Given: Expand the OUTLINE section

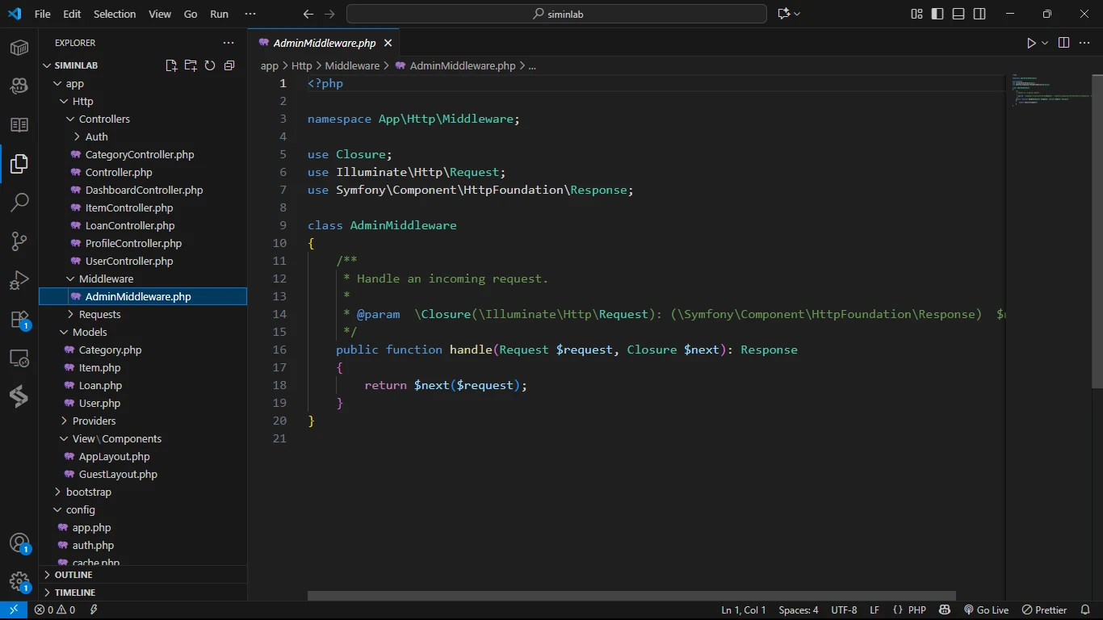Looking at the screenshot, I should tap(73, 575).
